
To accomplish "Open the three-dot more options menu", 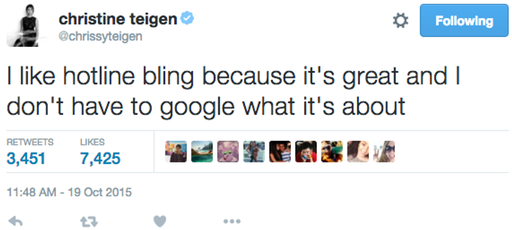I will coord(231,221).
